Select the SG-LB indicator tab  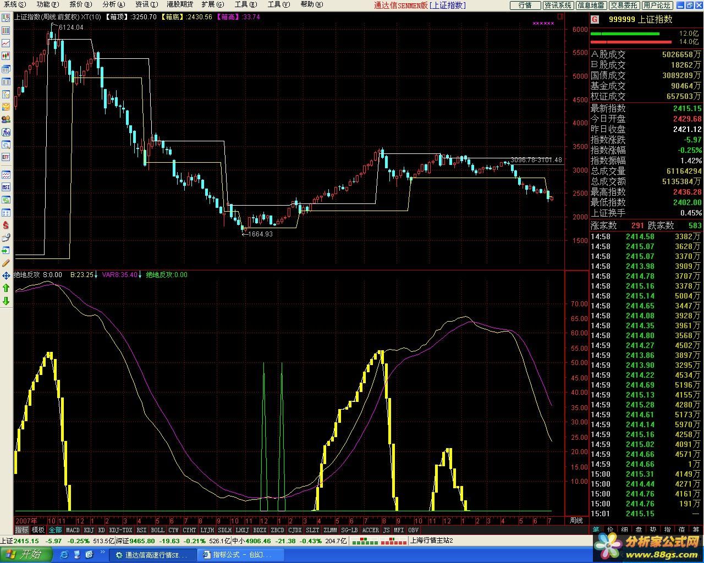(350, 530)
